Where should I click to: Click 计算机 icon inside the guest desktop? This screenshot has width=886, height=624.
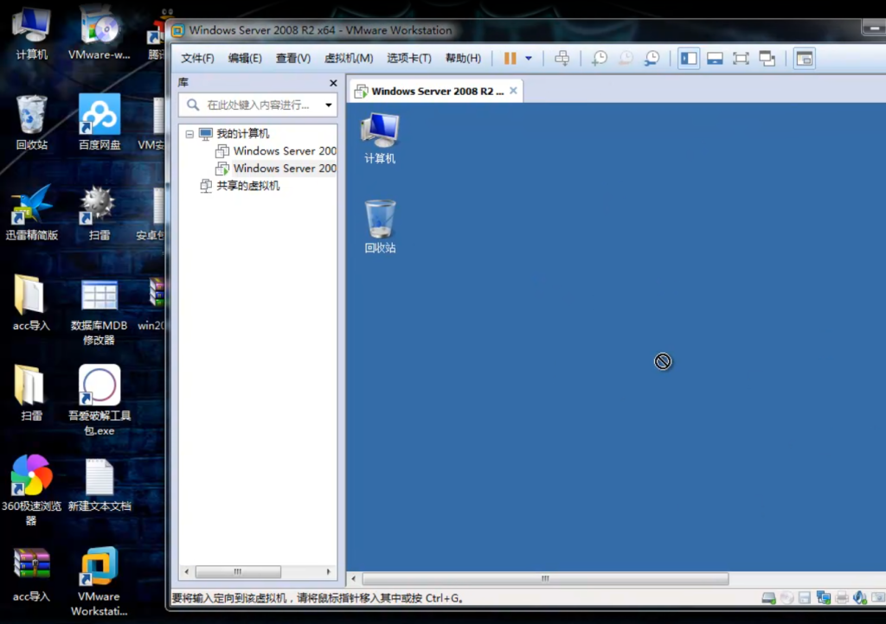pos(380,138)
